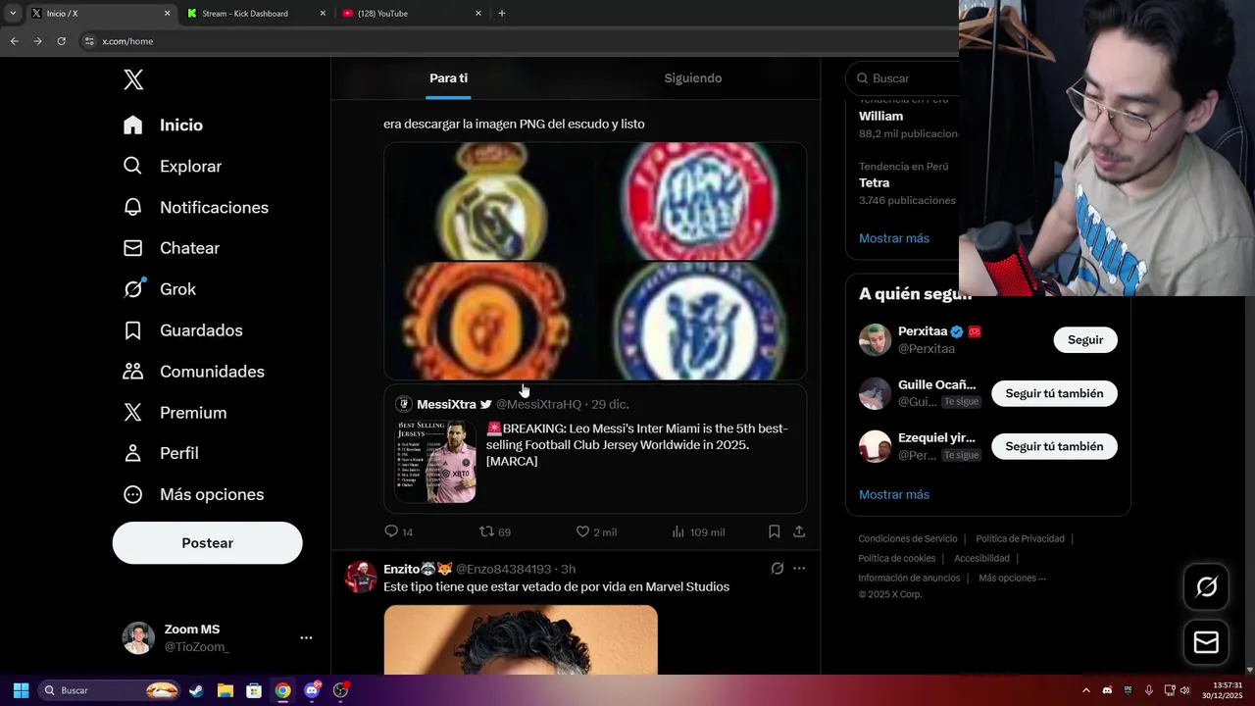Image resolution: width=1255 pixels, height=706 pixels.
Task: Open the Chelsea crest image
Action: pyautogui.click(x=701, y=321)
